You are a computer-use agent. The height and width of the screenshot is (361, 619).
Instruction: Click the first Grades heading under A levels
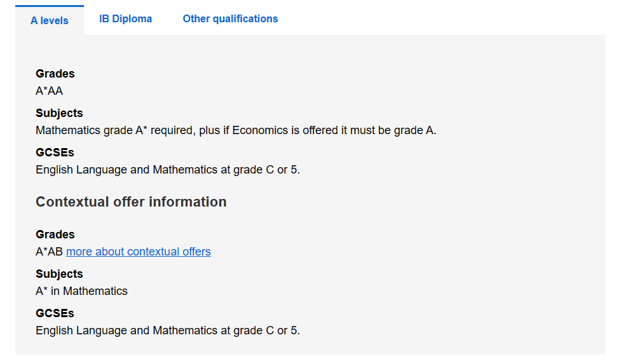pyautogui.click(x=55, y=74)
